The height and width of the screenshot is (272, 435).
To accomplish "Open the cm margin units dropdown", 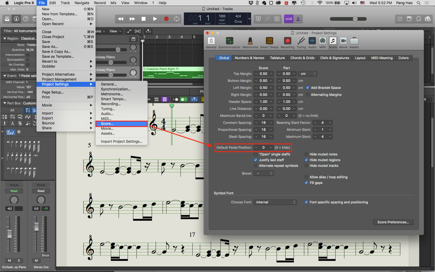I will tap(308, 74).
